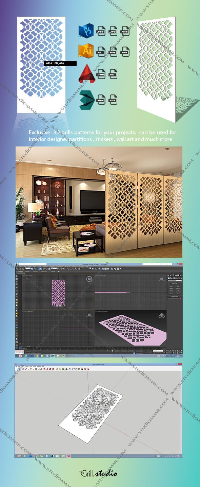This screenshot has height=487, width=200.
Task: Select the .JPG file format icon
Action: click(x=113, y=32)
